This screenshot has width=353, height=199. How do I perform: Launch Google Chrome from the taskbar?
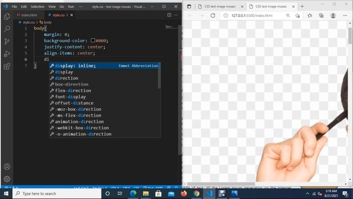(x=196, y=193)
